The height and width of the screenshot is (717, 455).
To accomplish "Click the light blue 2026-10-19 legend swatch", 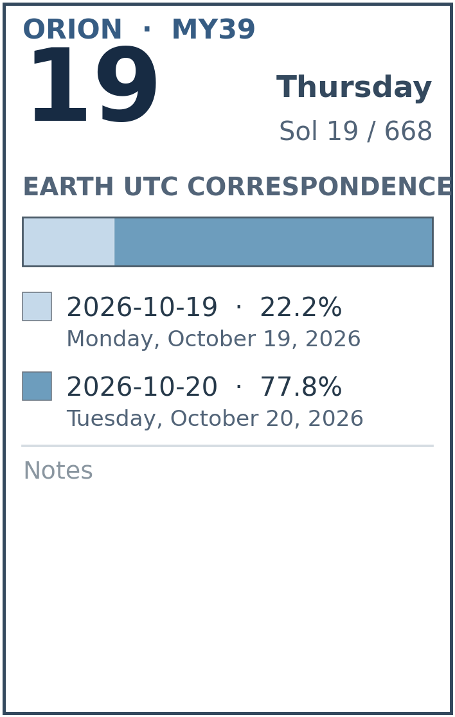I will tap(37, 306).
